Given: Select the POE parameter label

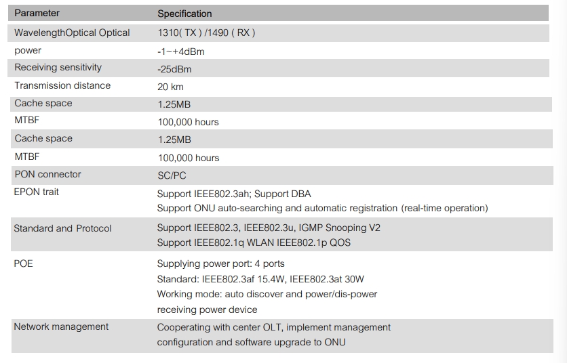Looking at the screenshot, I should click(x=23, y=263).
